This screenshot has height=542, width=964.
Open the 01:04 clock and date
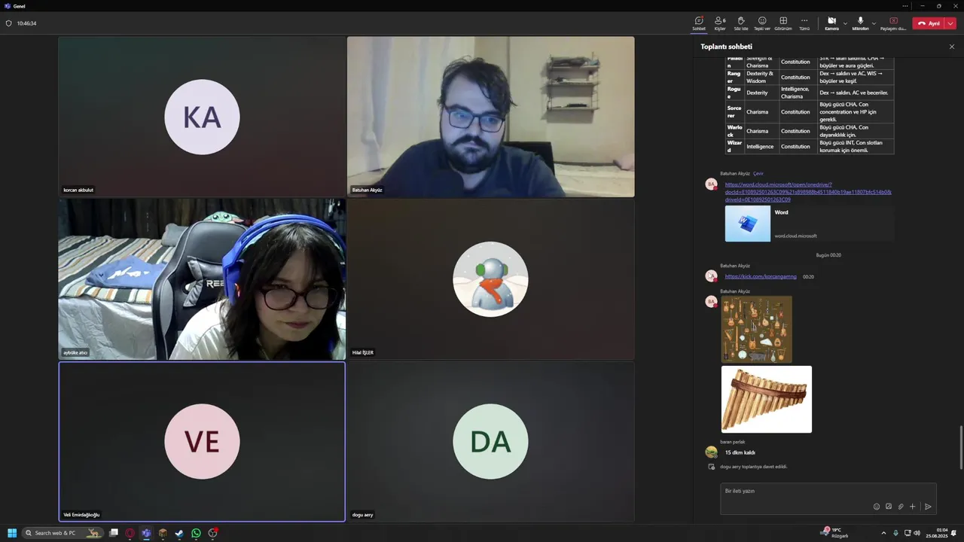click(x=937, y=533)
